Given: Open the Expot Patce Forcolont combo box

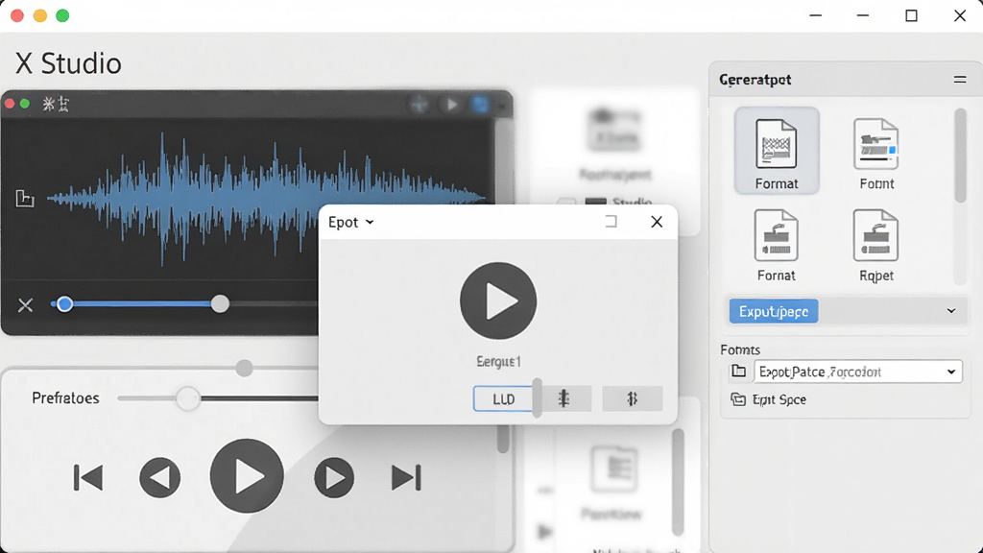Looking at the screenshot, I should tap(857, 372).
